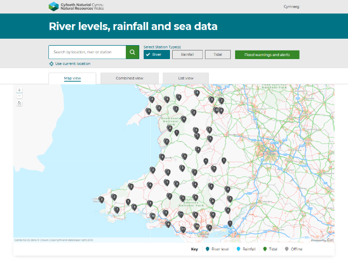Select cluster marker 4 beside Snowdonia label
The image size is (348, 261).
(183, 119)
